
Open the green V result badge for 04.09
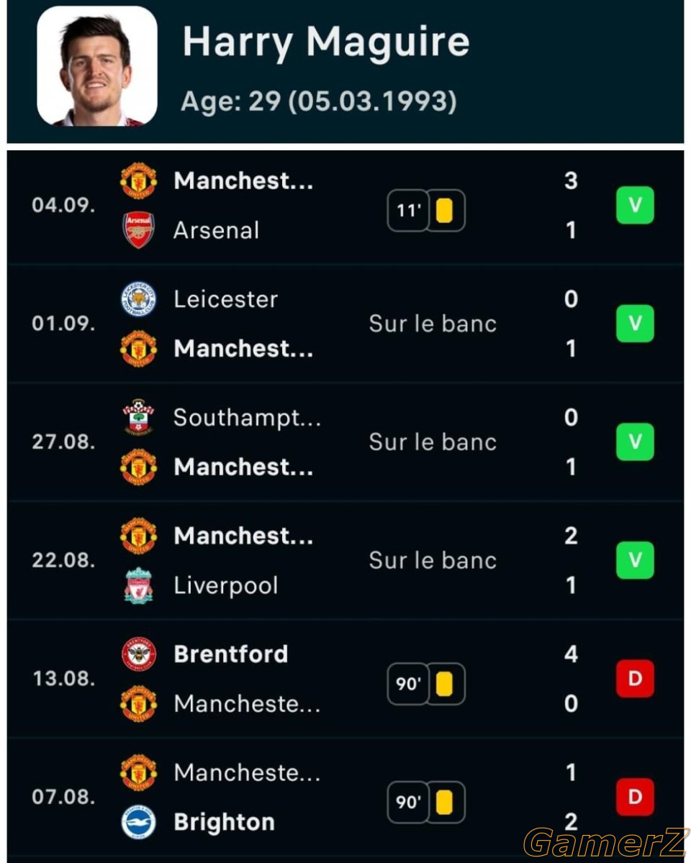coord(635,205)
